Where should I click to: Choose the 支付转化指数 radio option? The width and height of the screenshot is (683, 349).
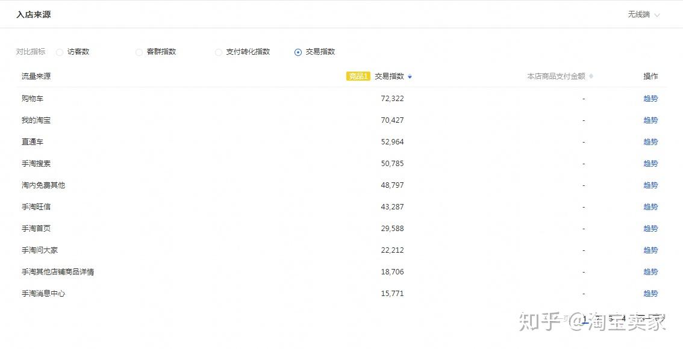coord(218,52)
